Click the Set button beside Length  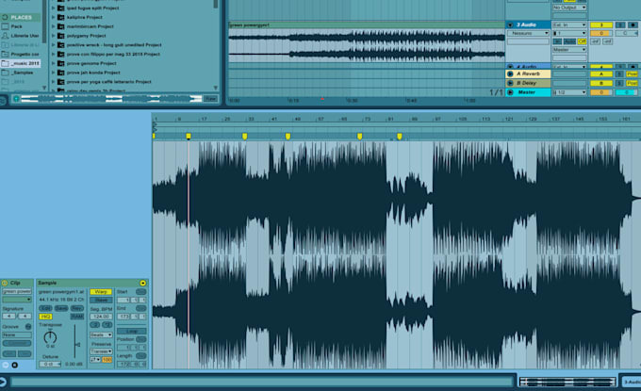[141, 356]
